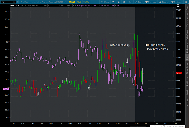Click the Share button
The width and height of the screenshot is (189, 128).
[x=105, y=2]
